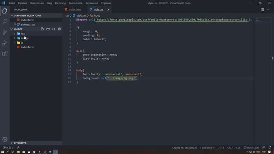Open Windows taskbar search
The width and height of the screenshot is (274, 154).
pos(8,152)
